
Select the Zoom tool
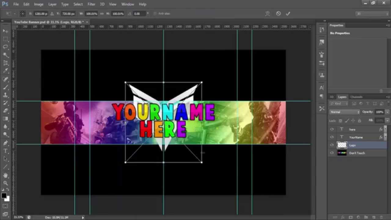pyautogui.click(x=5, y=183)
